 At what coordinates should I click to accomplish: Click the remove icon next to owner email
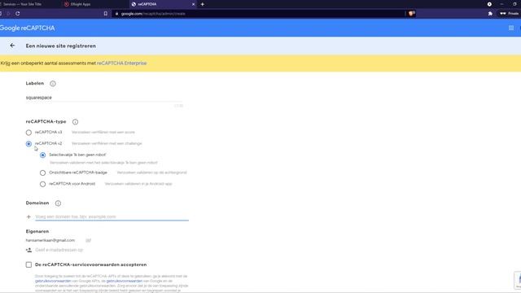point(88,240)
